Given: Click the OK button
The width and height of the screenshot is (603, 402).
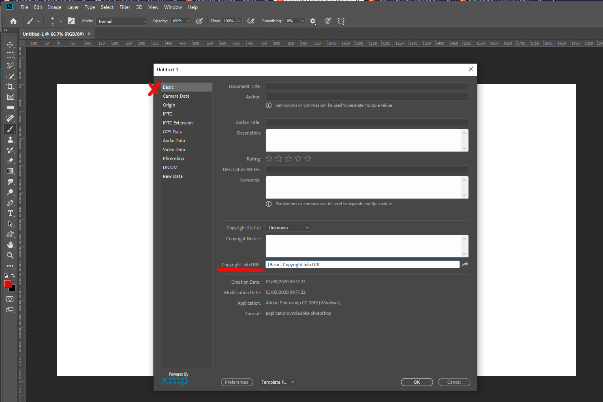Looking at the screenshot, I should (417, 382).
